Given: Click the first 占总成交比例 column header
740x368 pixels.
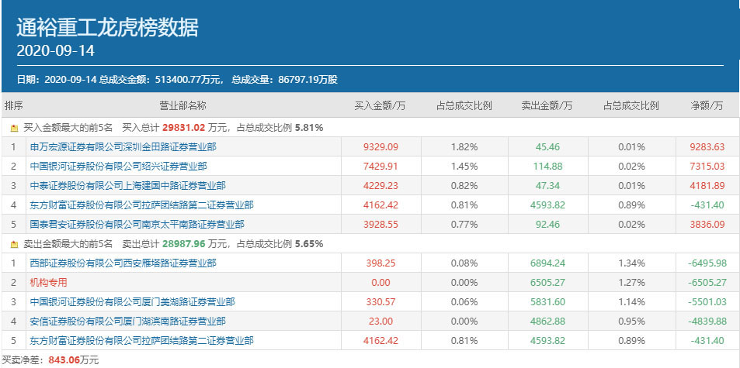Looking at the screenshot, I should 464,105.
